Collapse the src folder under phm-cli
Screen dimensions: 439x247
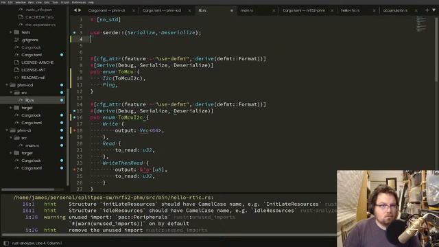(11, 138)
